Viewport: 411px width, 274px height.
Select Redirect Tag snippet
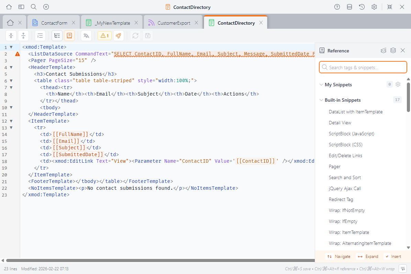[341, 200]
